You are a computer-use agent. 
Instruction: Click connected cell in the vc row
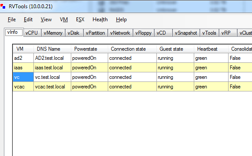(x=132, y=77)
